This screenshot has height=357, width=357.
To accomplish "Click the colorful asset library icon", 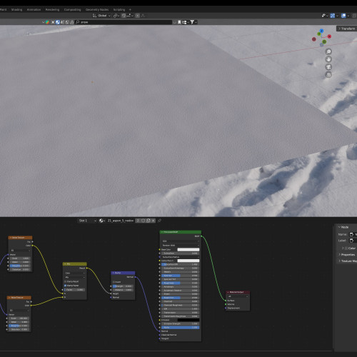I will coord(47,22).
